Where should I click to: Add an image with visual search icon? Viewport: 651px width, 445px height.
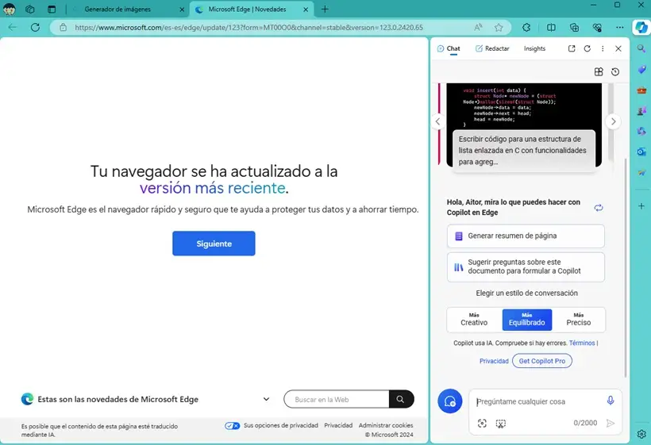[482, 423]
